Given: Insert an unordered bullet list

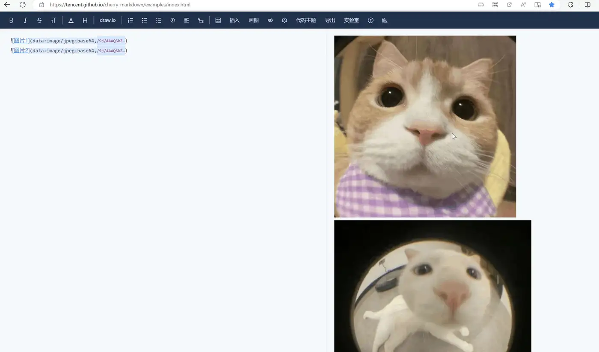Looking at the screenshot, I should pyautogui.click(x=145, y=21).
